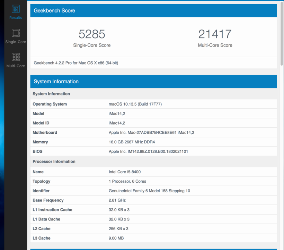Click the L1 Instruction Cache 32.0 KB value
Screen dimensions: 284x250
coord(119,210)
